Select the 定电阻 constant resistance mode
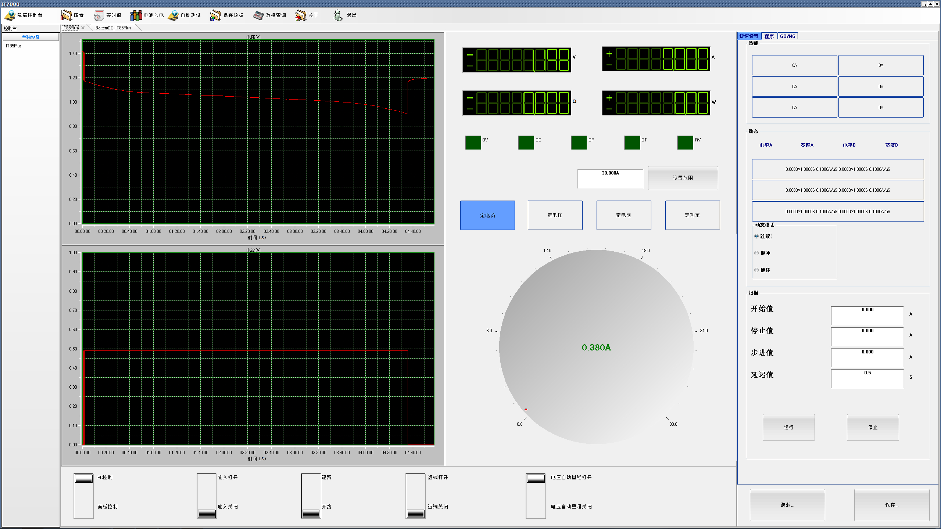 tap(624, 215)
